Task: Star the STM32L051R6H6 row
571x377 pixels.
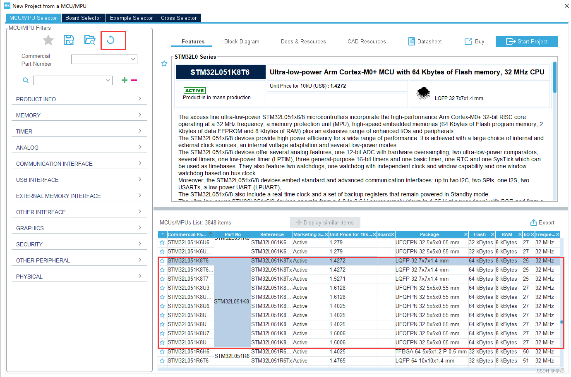Action: [x=162, y=352]
